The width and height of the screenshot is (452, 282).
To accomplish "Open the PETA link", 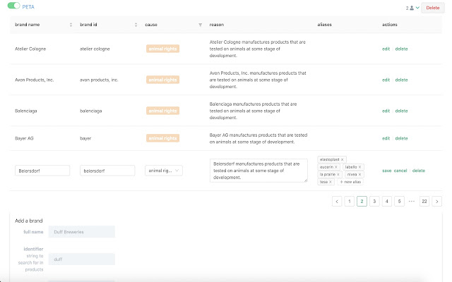I will coord(28,7).
